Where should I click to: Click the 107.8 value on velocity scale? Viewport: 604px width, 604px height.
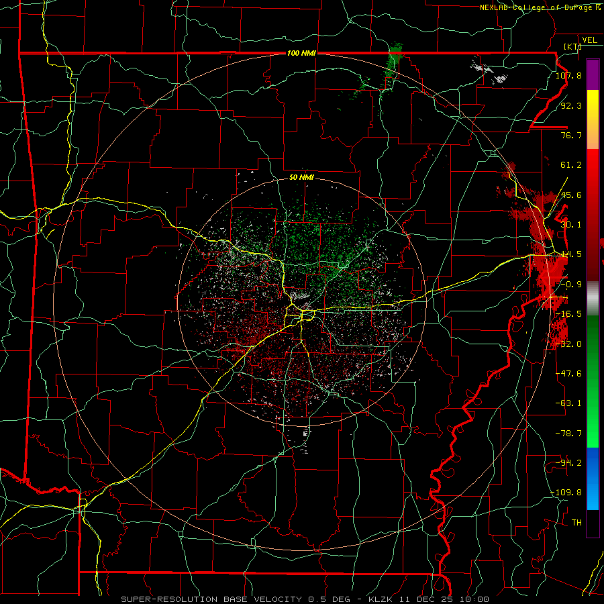[568, 75]
